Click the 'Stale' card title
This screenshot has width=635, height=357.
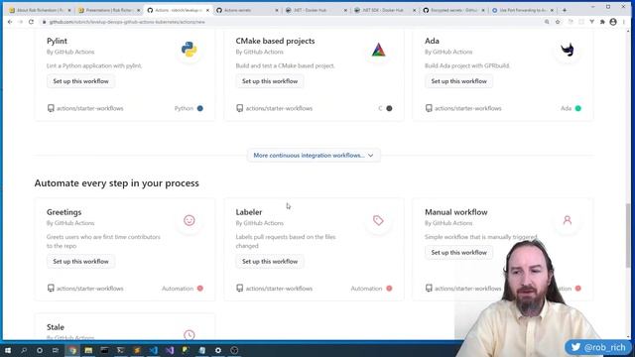[56, 327]
